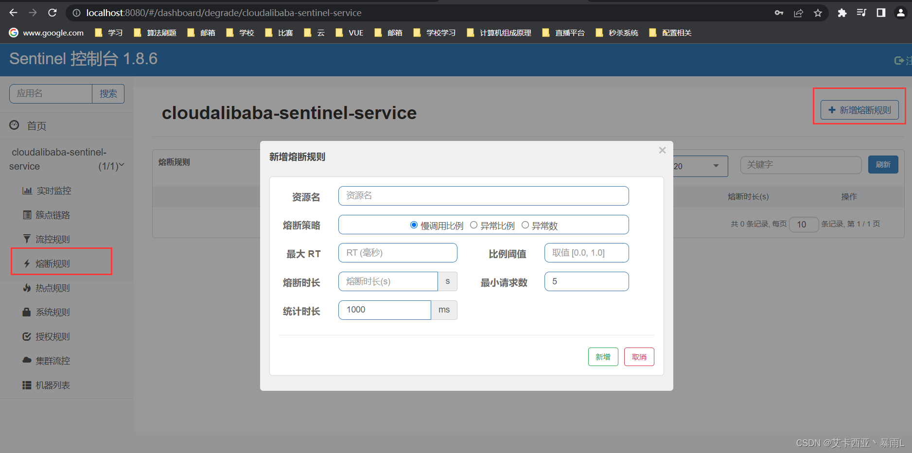The width and height of the screenshot is (912, 453).
Task: Focus the 资源名 input field
Action: (483, 195)
